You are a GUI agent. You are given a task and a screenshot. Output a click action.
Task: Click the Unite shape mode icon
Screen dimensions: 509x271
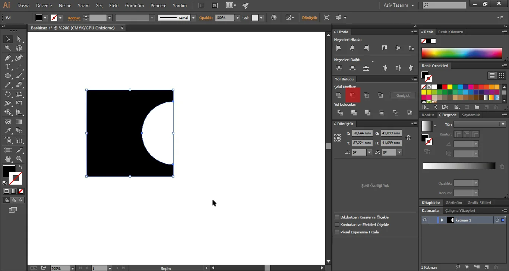pos(339,95)
